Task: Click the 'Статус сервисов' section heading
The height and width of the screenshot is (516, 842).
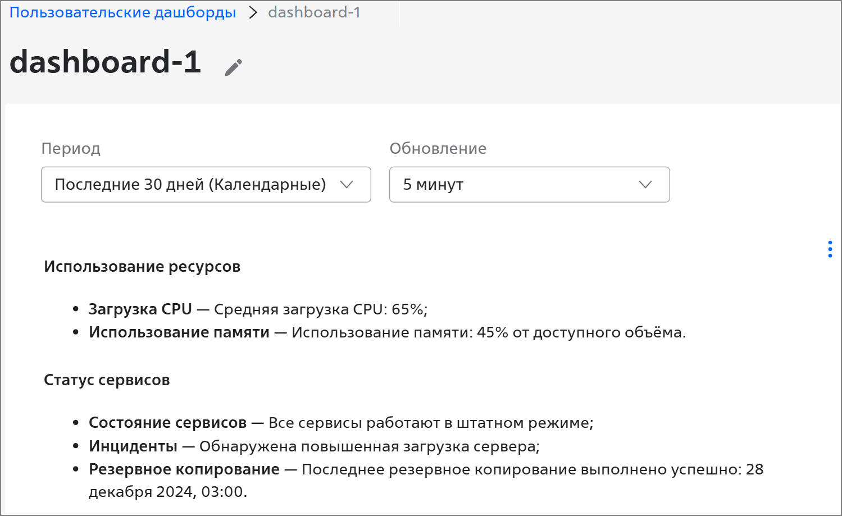Action: click(107, 380)
